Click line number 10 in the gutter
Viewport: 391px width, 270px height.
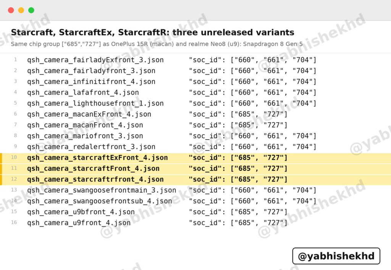point(14,157)
